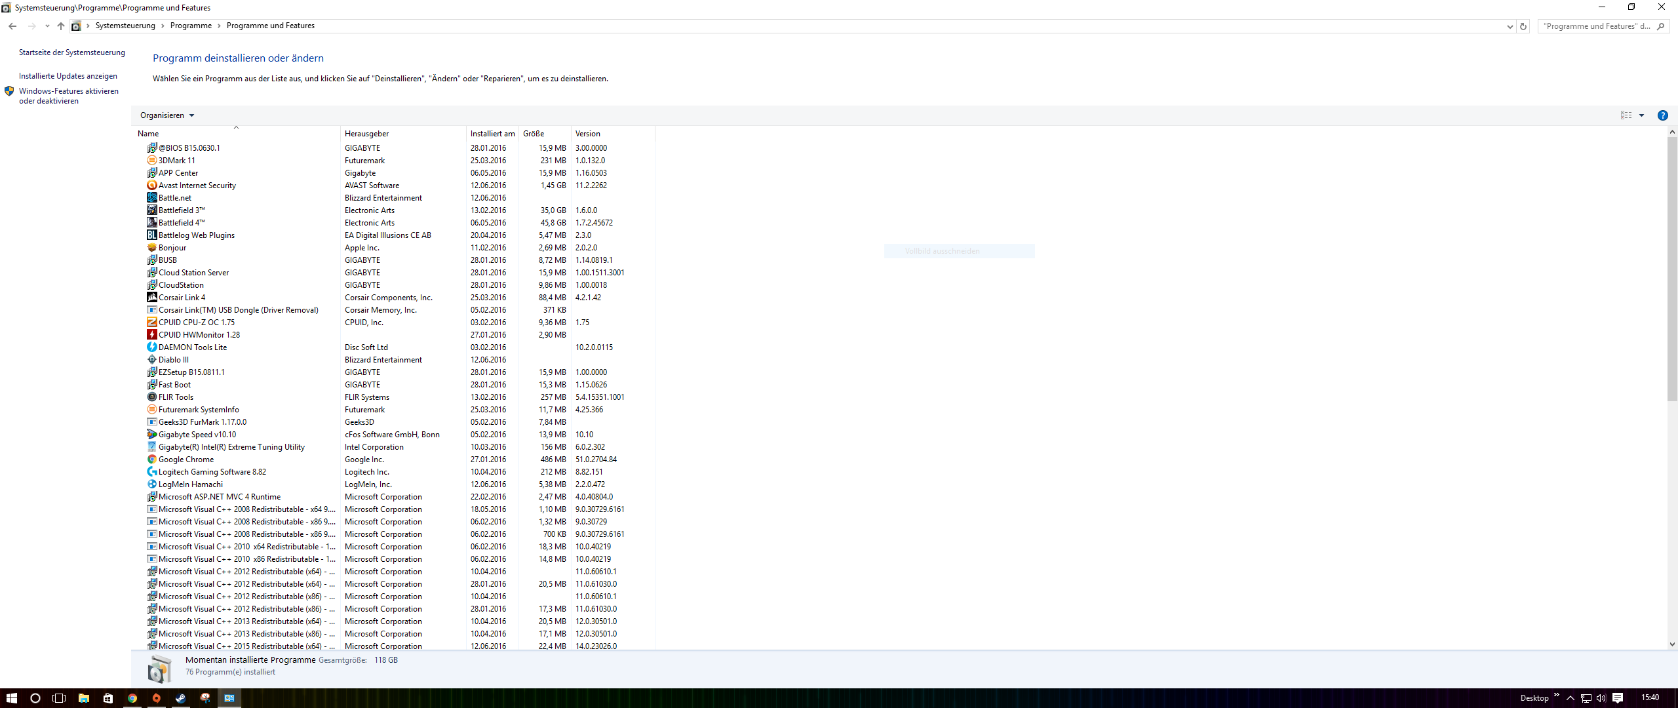Screen dimensions: 1678x708
Task: Click the refresh icon in address bar
Action: [1523, 26]
